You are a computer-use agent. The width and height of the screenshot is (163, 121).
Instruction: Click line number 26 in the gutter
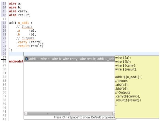4,54
